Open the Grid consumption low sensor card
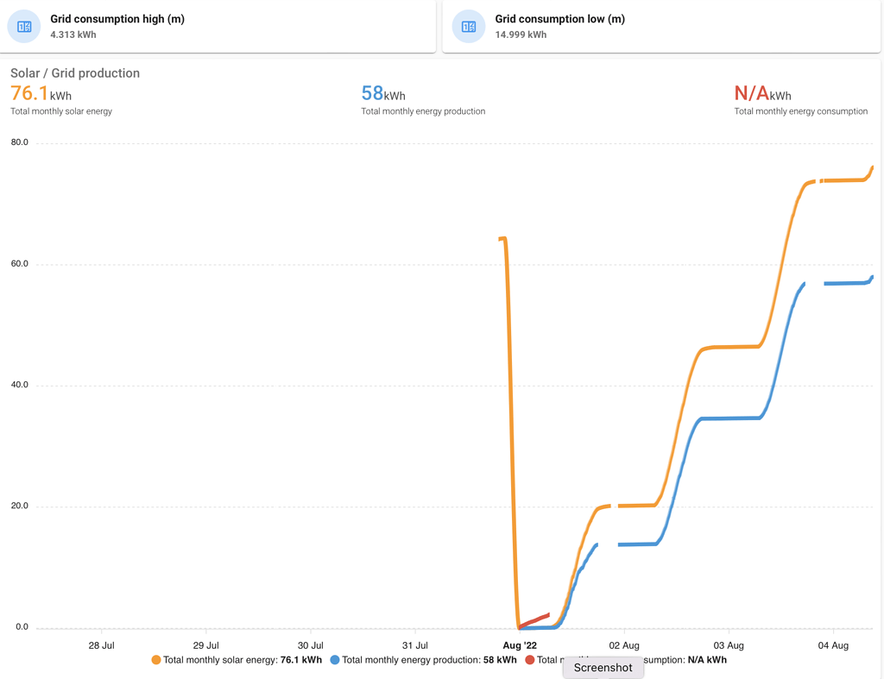 (656, 26)
